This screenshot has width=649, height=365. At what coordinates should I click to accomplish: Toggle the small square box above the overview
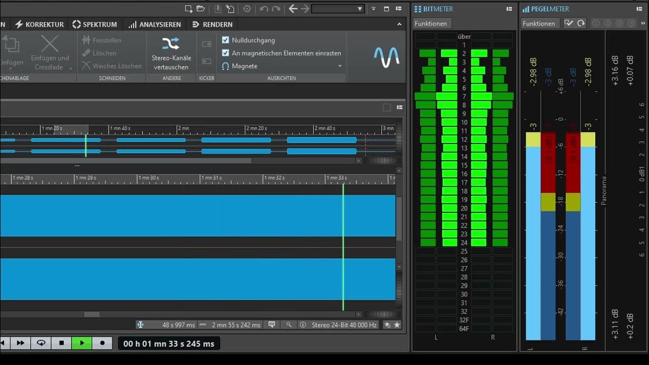pos(387,107)
